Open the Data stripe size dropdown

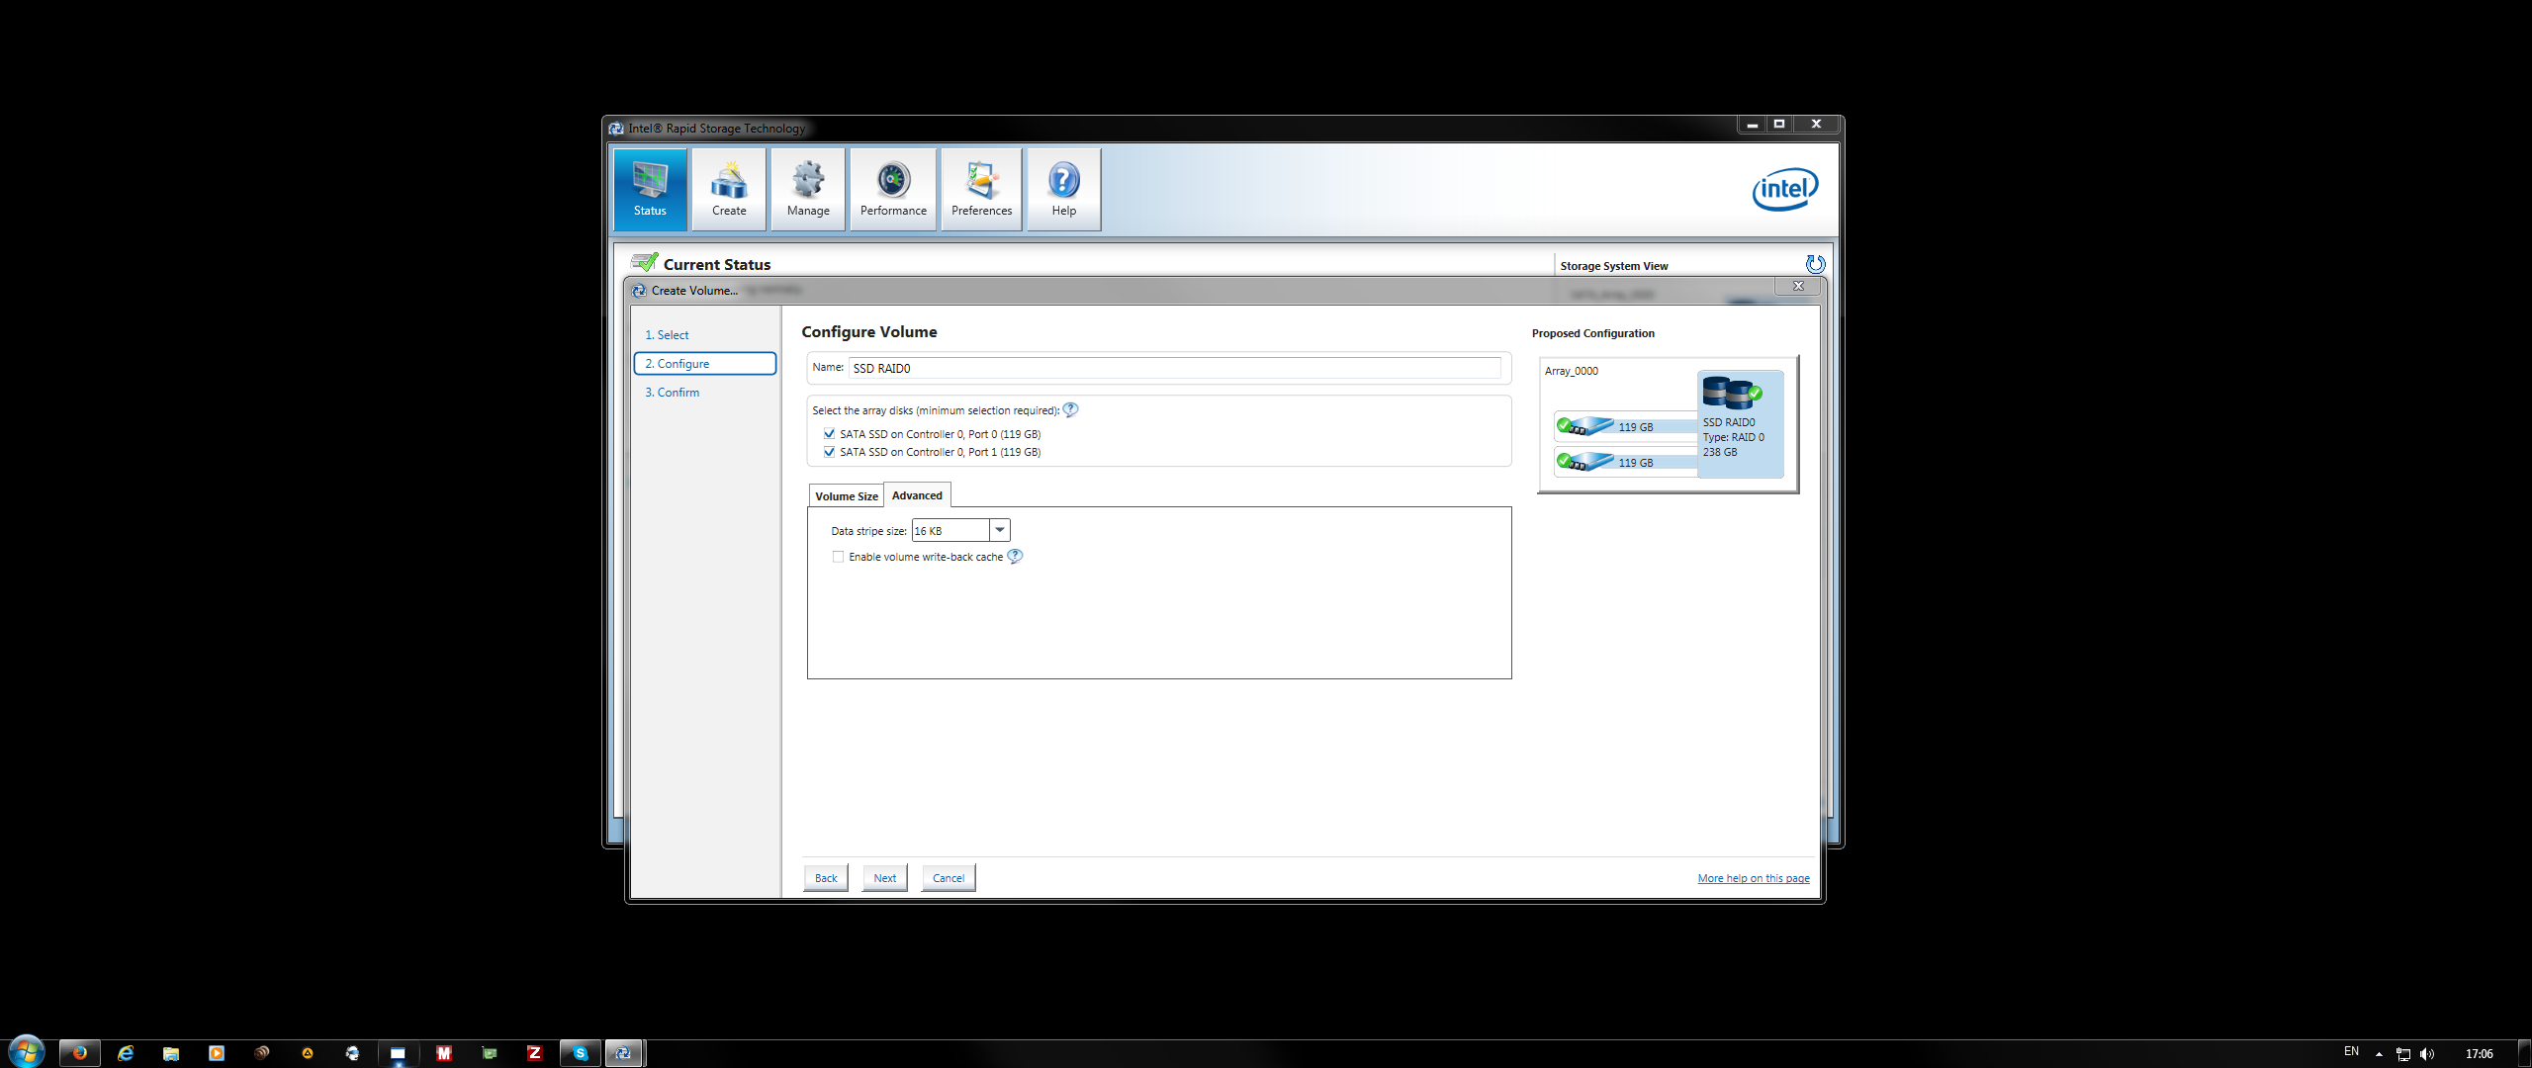pyautogui.click(x=1000, y=530)
